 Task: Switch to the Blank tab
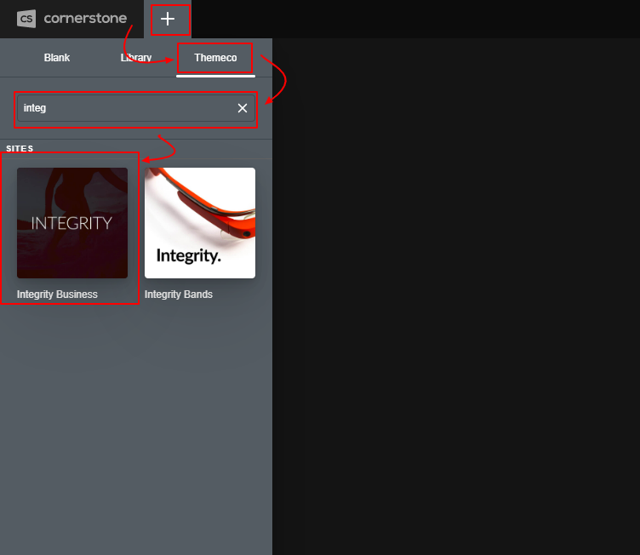click(x=57, y=58)
